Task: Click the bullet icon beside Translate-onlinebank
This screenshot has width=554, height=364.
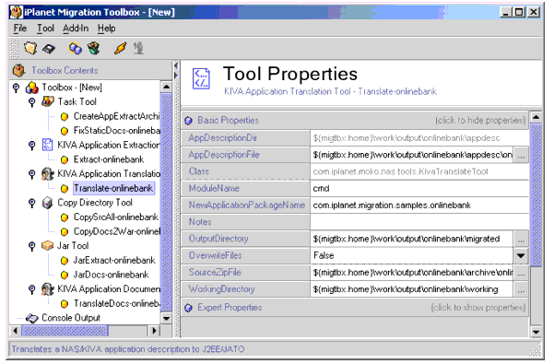Action: coord(65,189)
